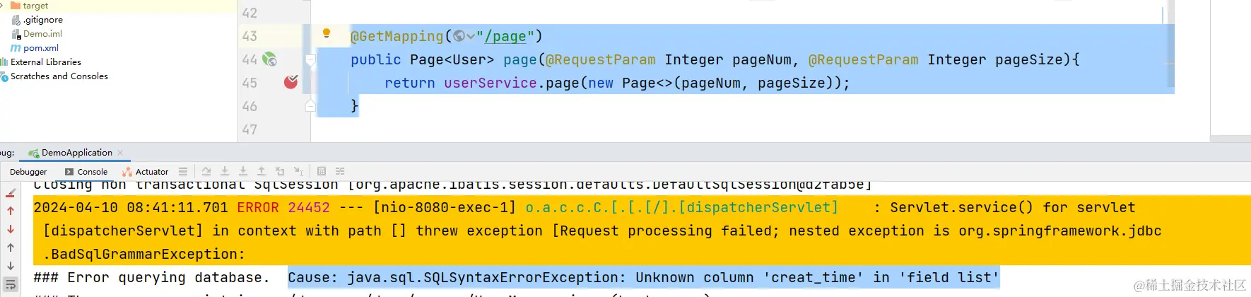Screen dimensions: 1251x297
Task: Toggle the breakpoint on line 45
Action: tap(290, 82)
